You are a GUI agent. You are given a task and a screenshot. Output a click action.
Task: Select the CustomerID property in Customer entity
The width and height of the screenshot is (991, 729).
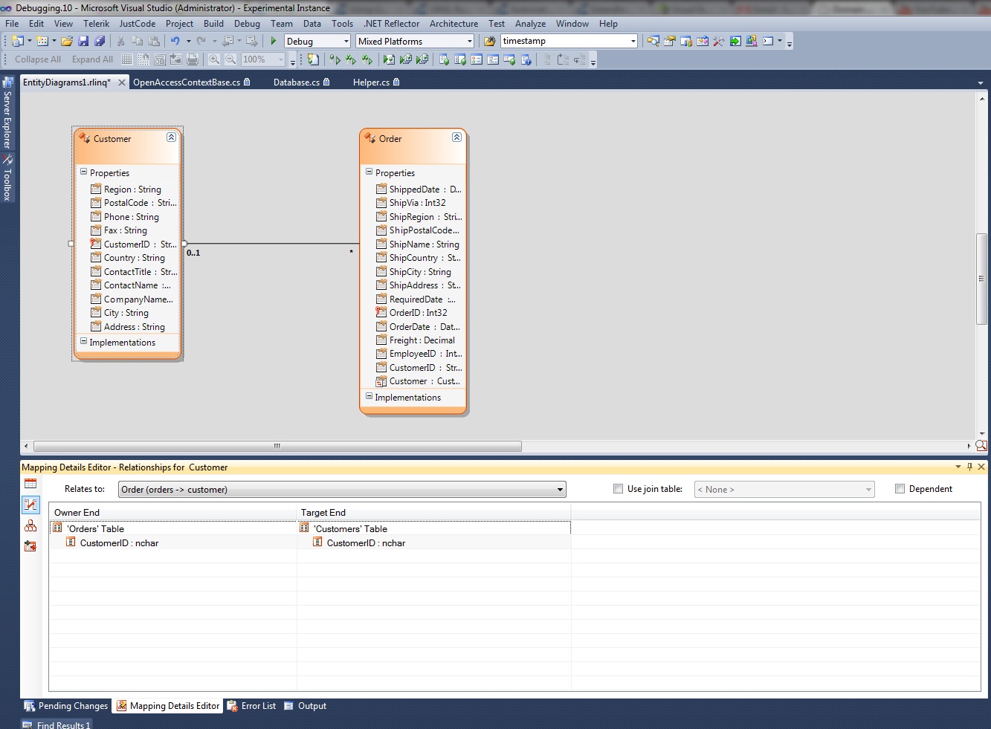click(133, 244)
